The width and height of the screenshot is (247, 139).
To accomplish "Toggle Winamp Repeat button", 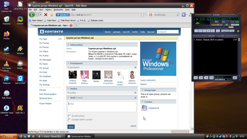I will [232, 31].
